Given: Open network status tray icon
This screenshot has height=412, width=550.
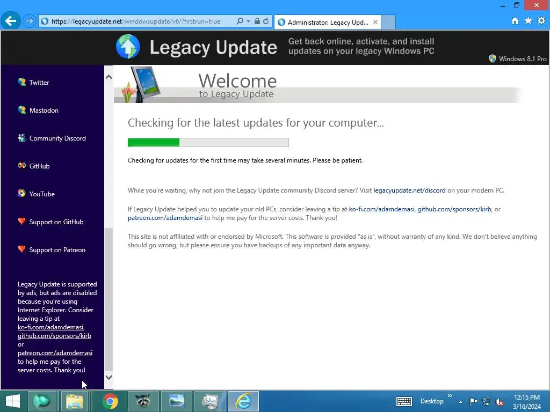Looking at the screenshot, I should coord(487,401).
